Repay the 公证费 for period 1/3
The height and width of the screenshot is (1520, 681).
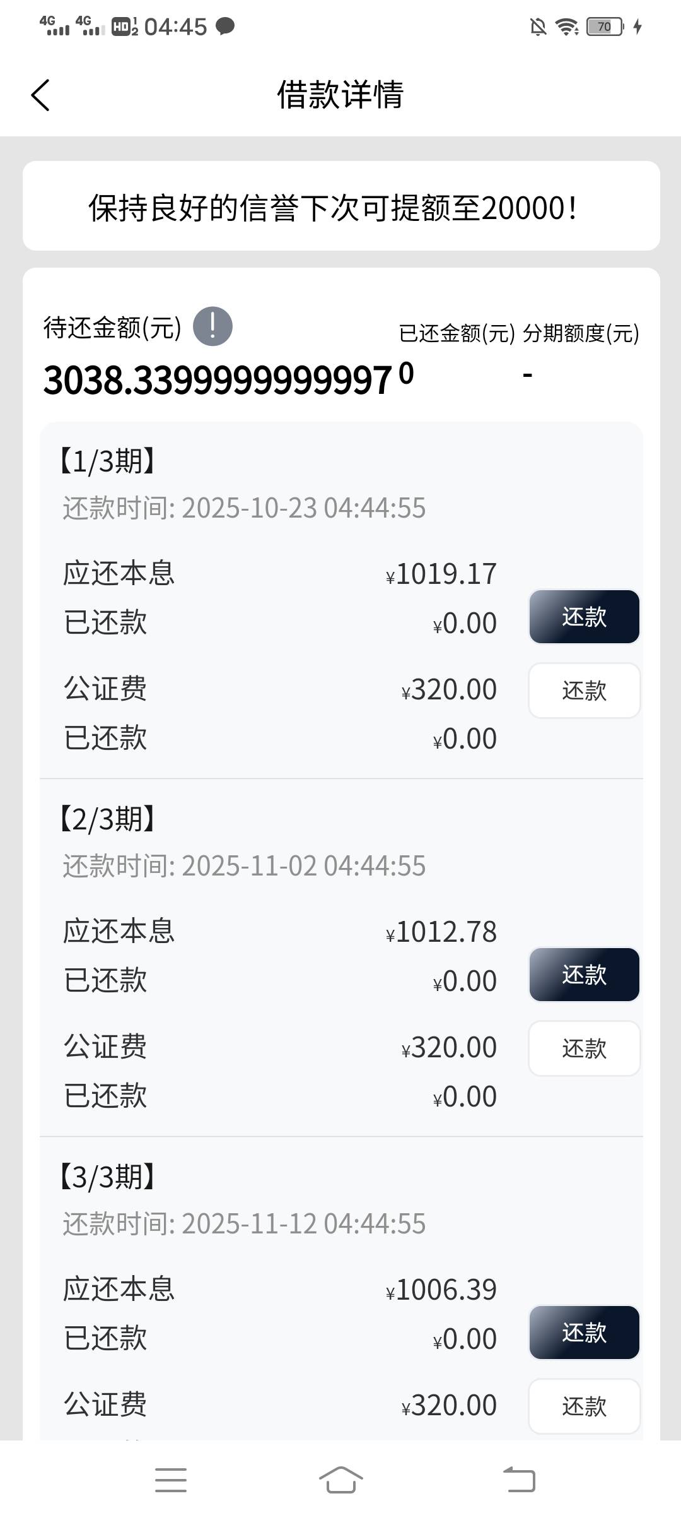point(584,691)
